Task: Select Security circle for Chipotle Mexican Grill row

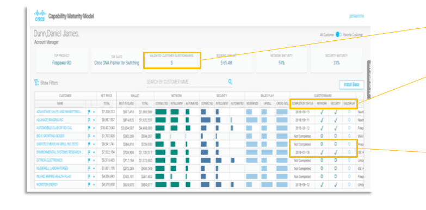Action: (336, 144)
